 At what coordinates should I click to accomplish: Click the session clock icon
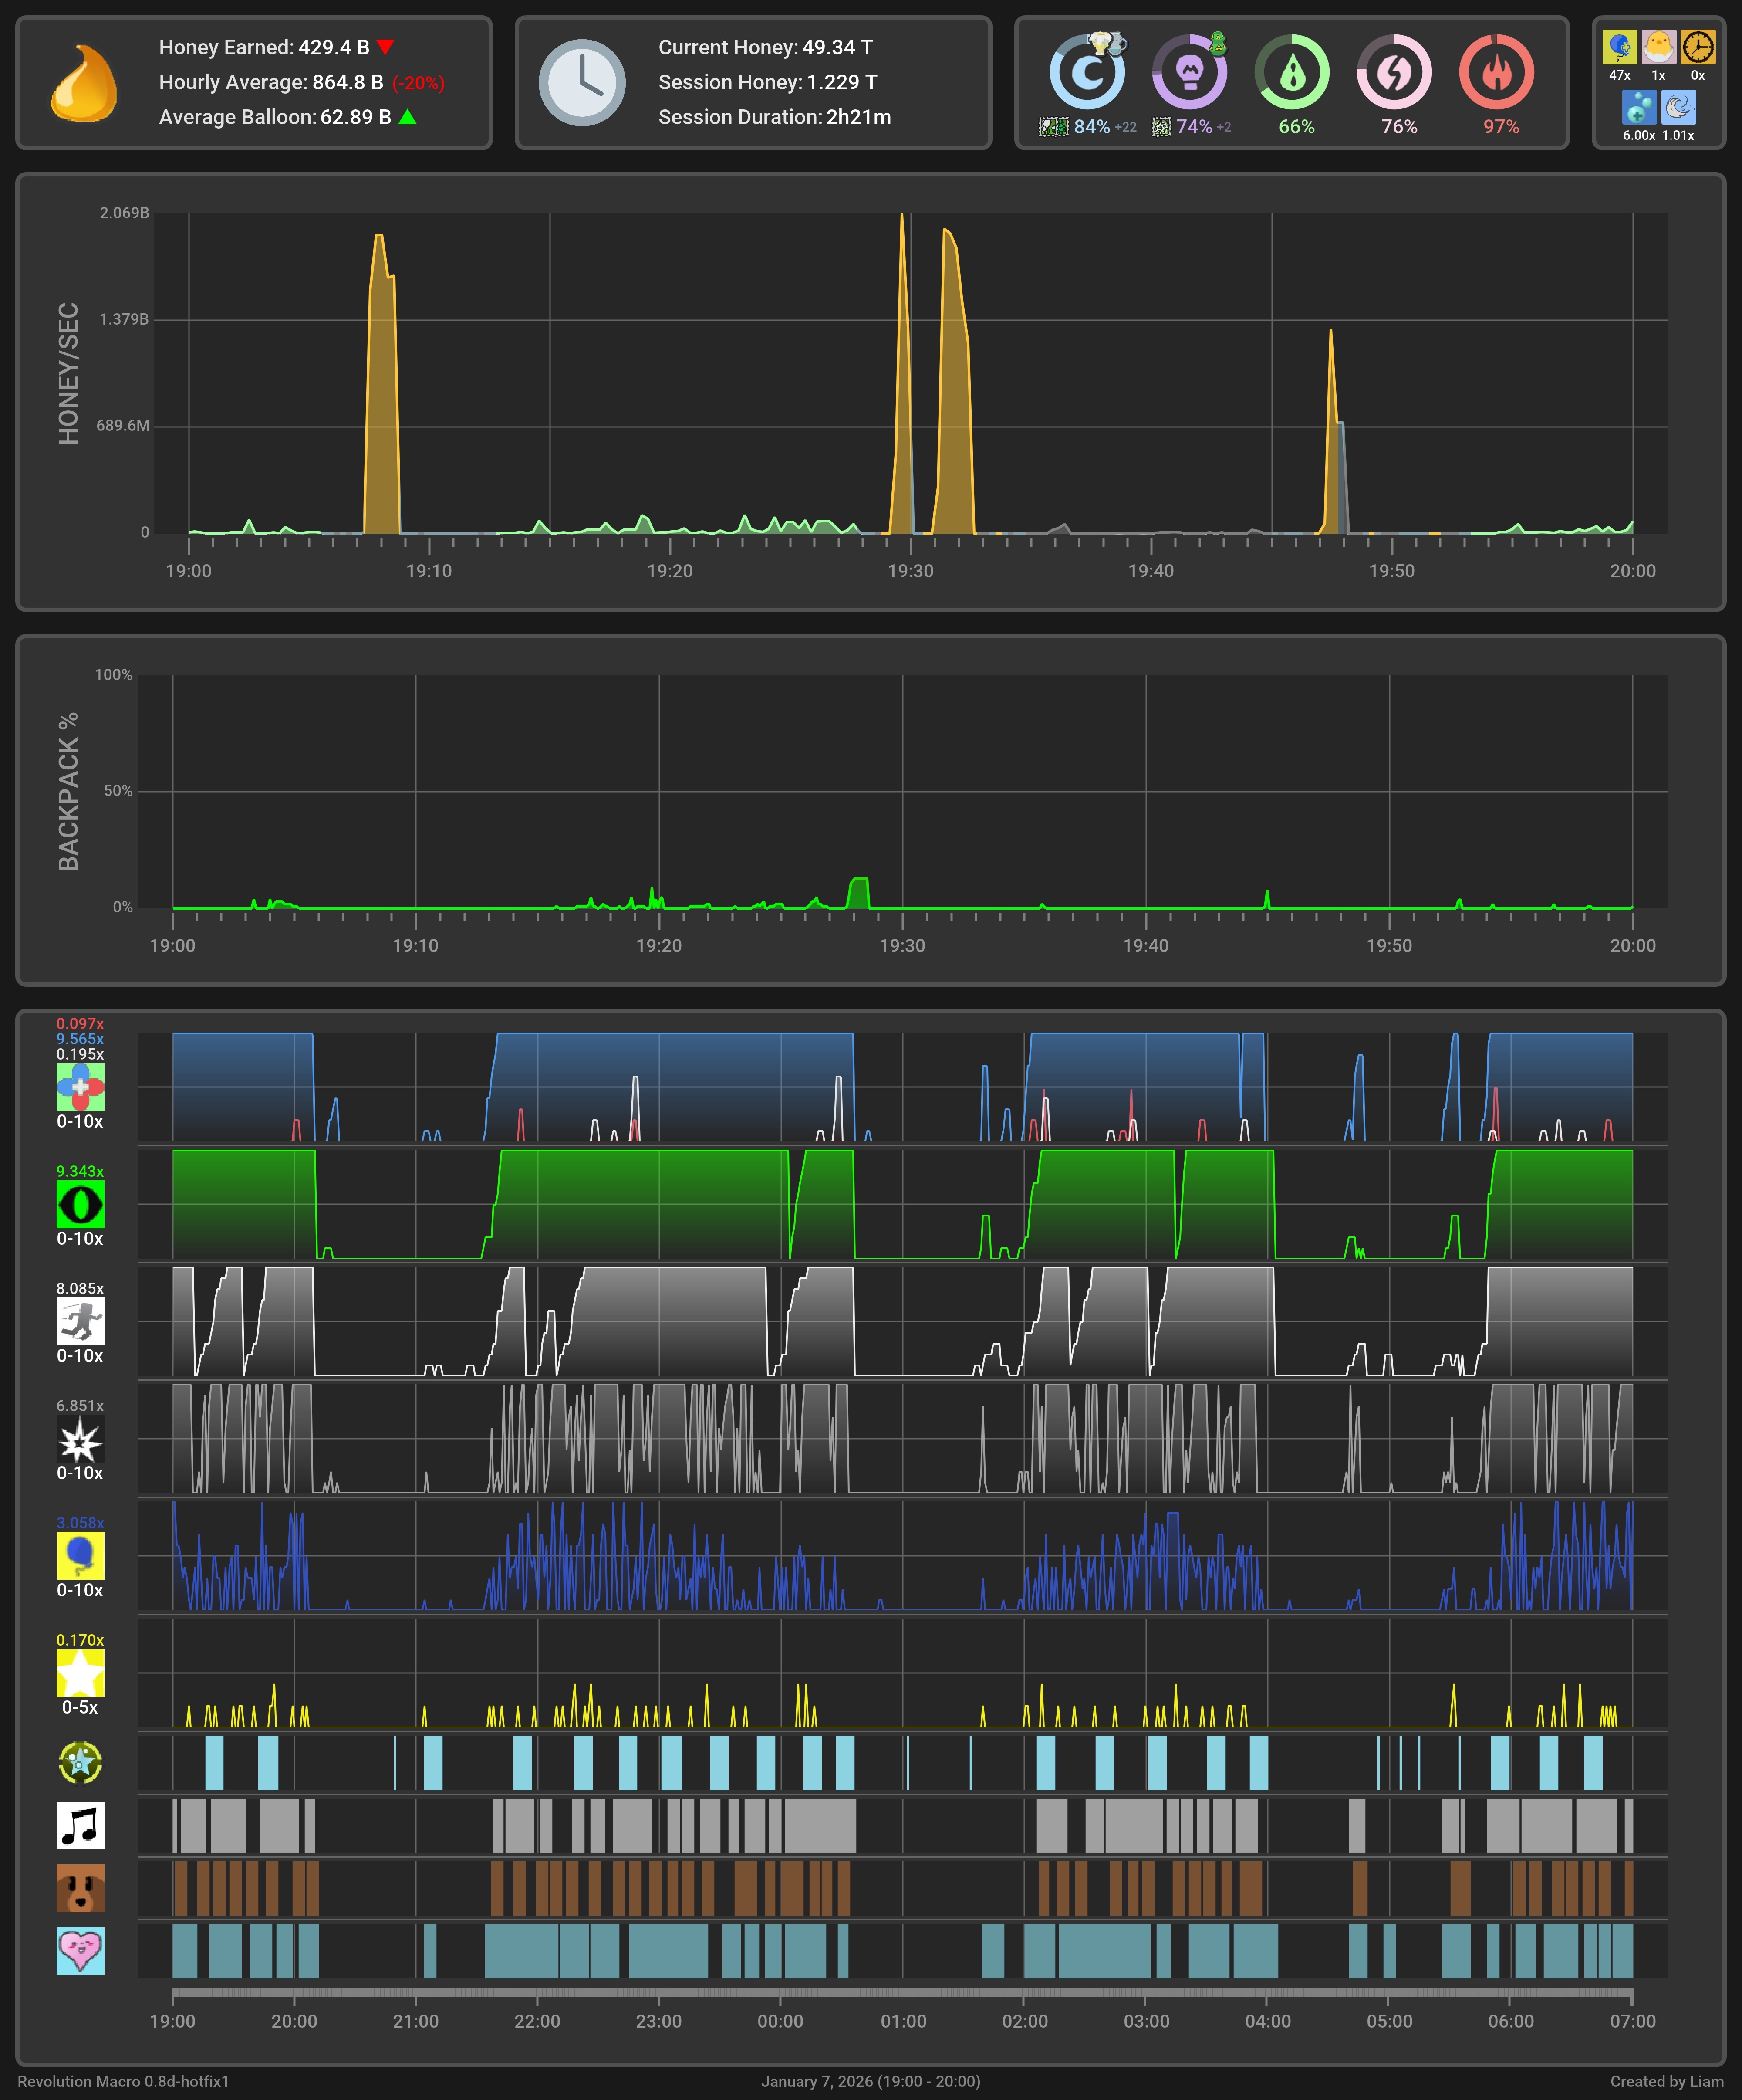pos(582,83)
